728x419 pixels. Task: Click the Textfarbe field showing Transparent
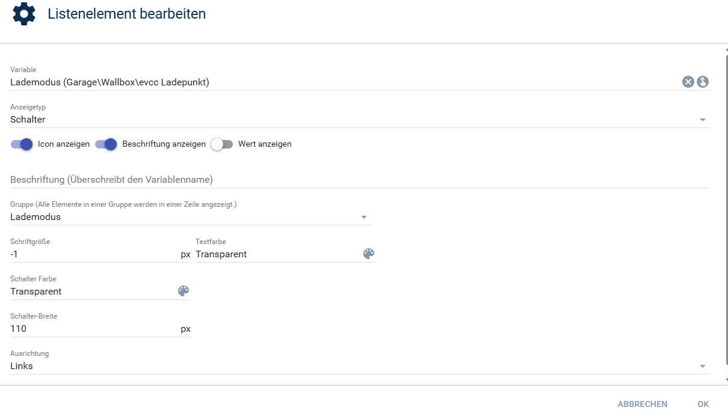point(277,254)
